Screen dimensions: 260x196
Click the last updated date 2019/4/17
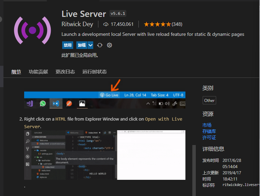pyautogui.click(x=232, y=173)
